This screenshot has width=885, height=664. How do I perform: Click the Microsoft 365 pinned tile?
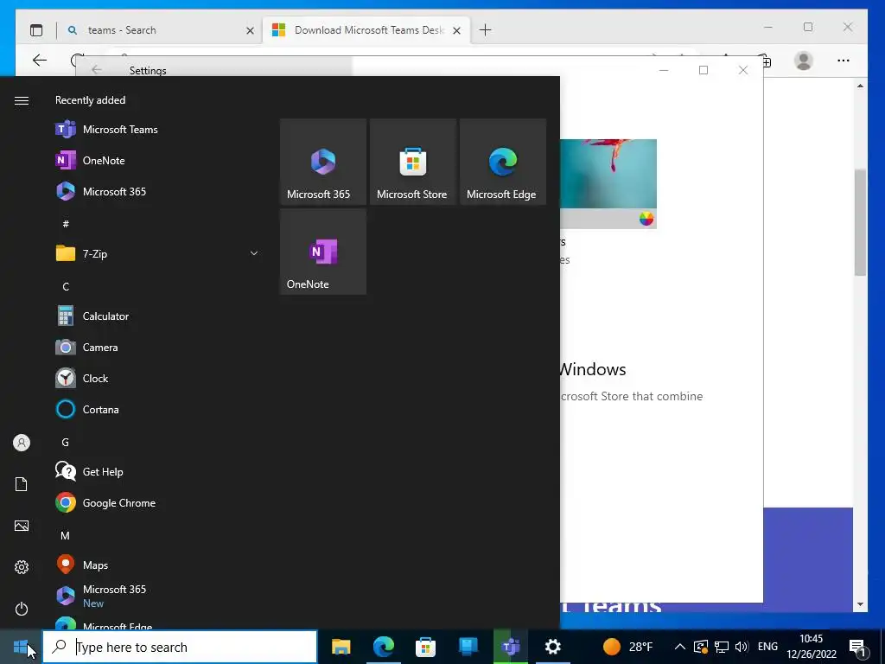click(x=323, y=162)
